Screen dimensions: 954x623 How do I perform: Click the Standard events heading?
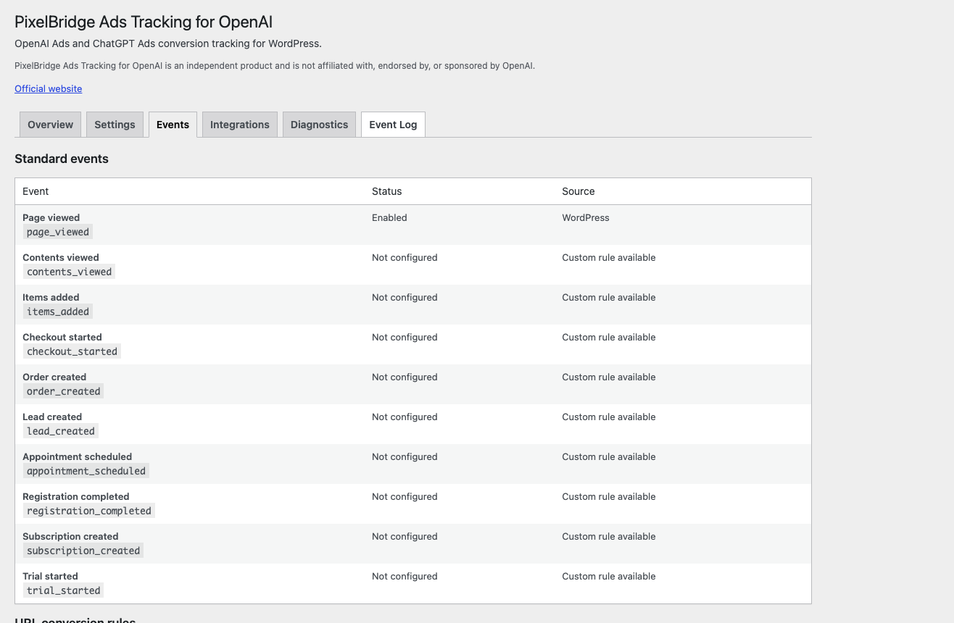click(x=62, y=159)
